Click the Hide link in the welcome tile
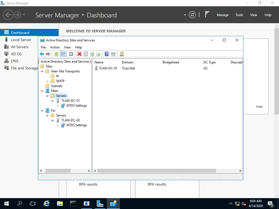This screenshot has height=209, width=279. (x=259, y=107)
